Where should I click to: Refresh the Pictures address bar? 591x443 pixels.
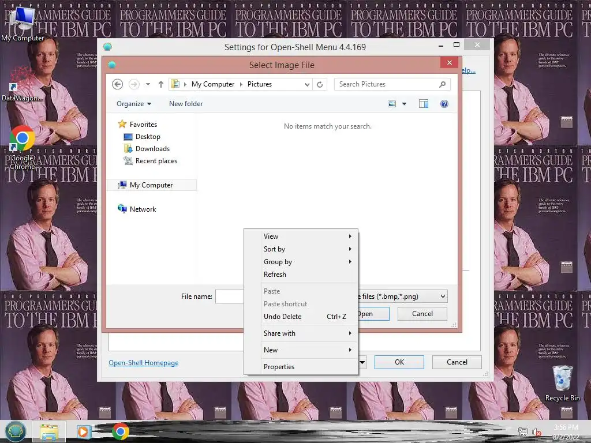(320, 84)
